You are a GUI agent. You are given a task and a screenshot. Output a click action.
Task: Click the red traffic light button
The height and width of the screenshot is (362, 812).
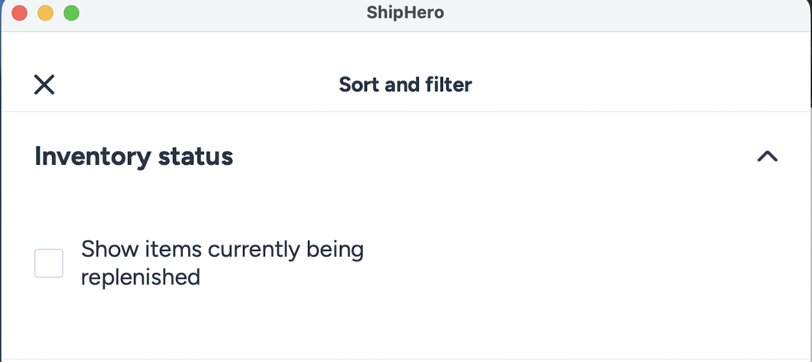pyautogui.click(x=19, y=13)
